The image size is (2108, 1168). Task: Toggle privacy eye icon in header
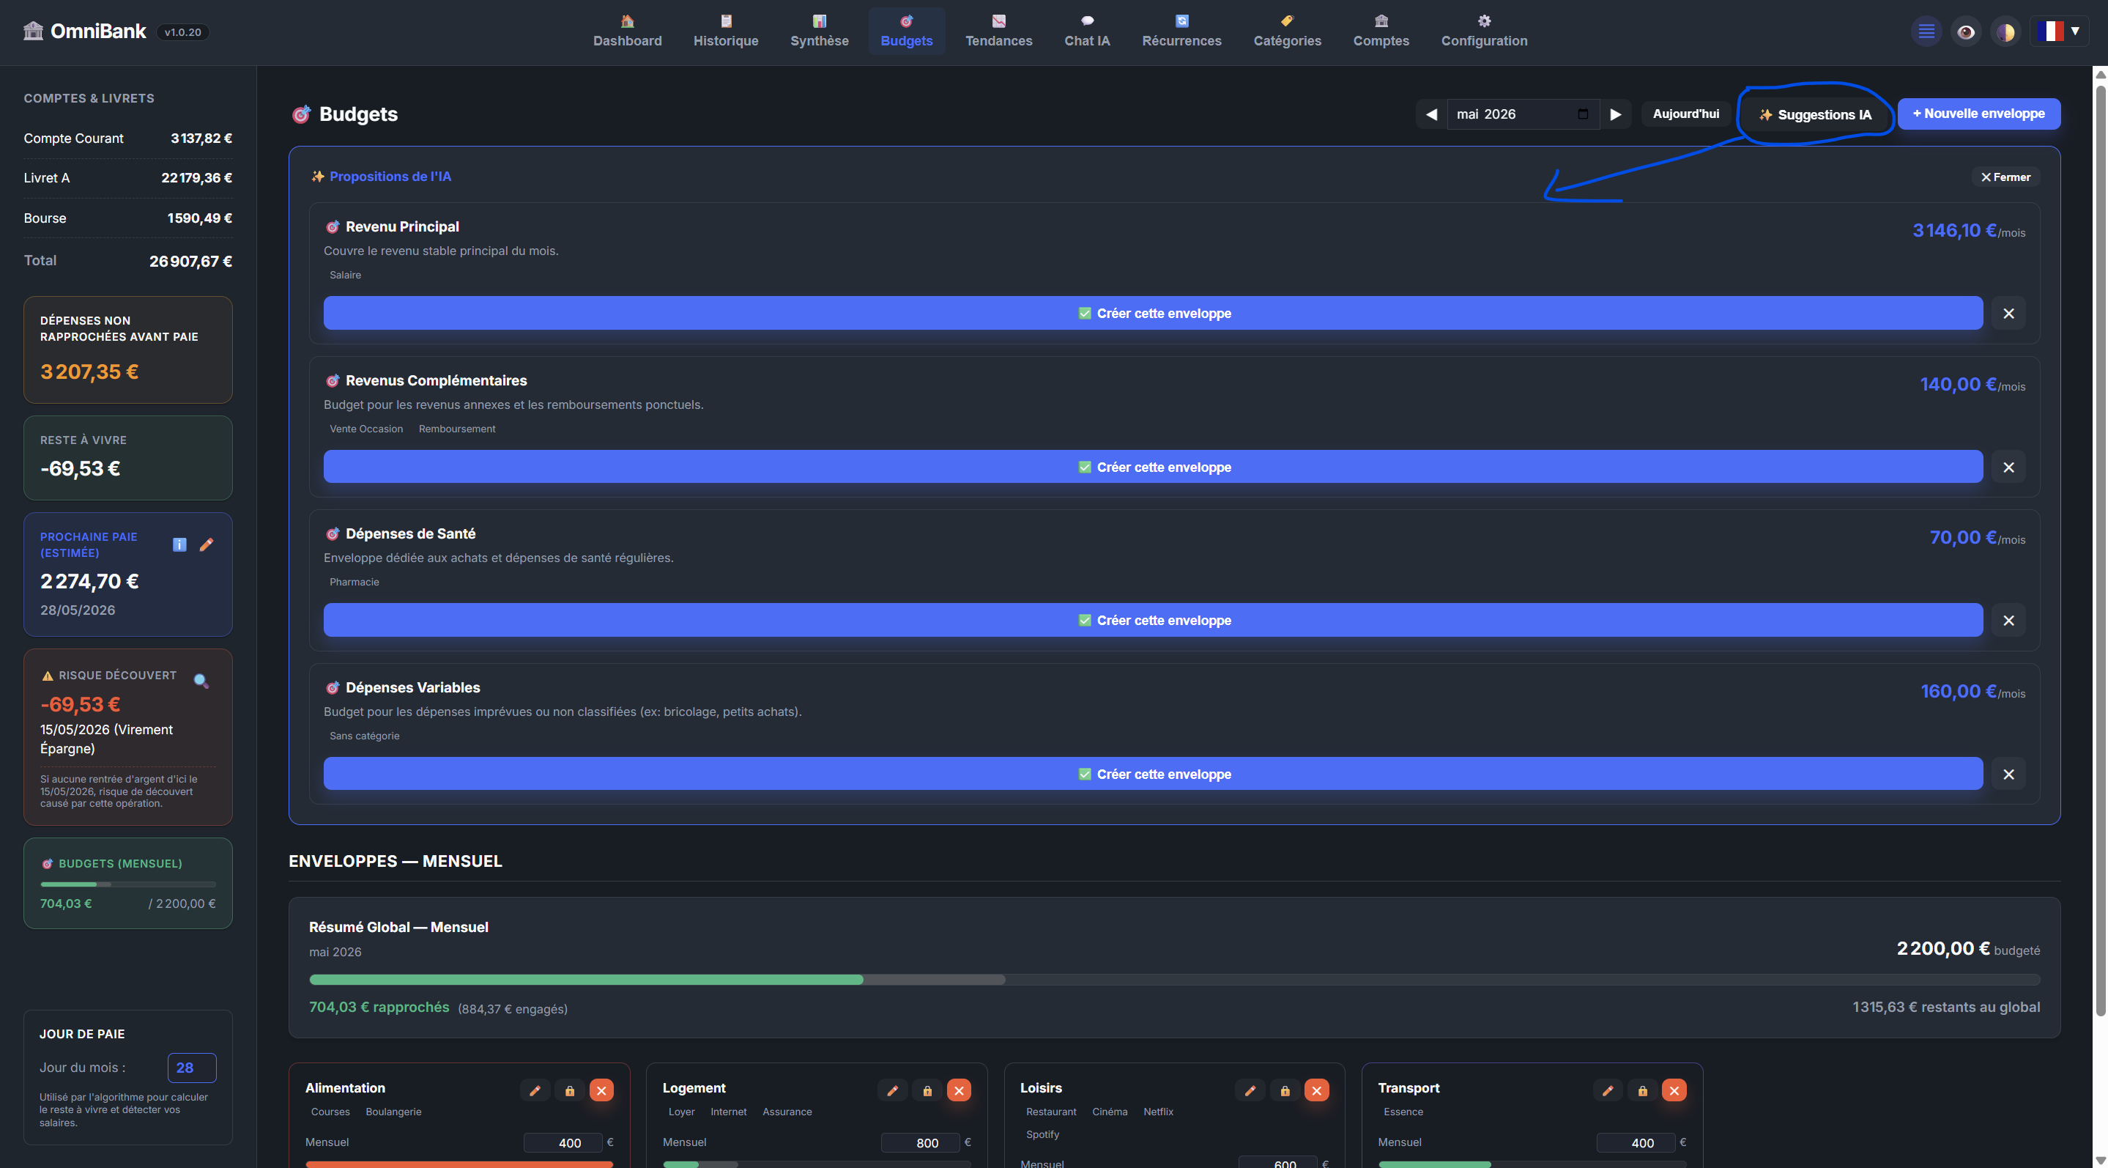[x=1966, y=32]
